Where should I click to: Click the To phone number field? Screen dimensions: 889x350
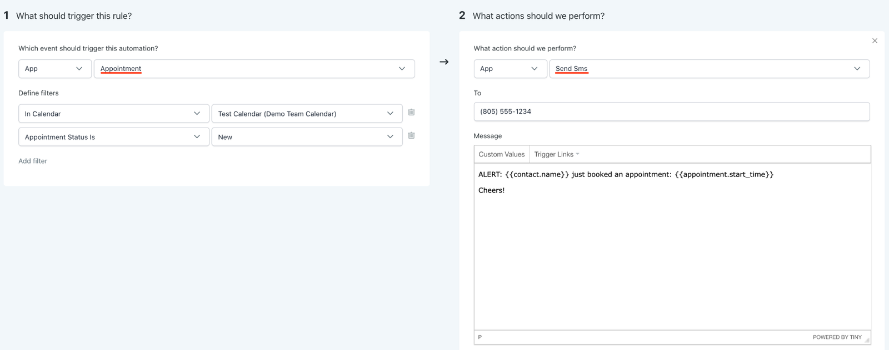(x=671, y=111)
